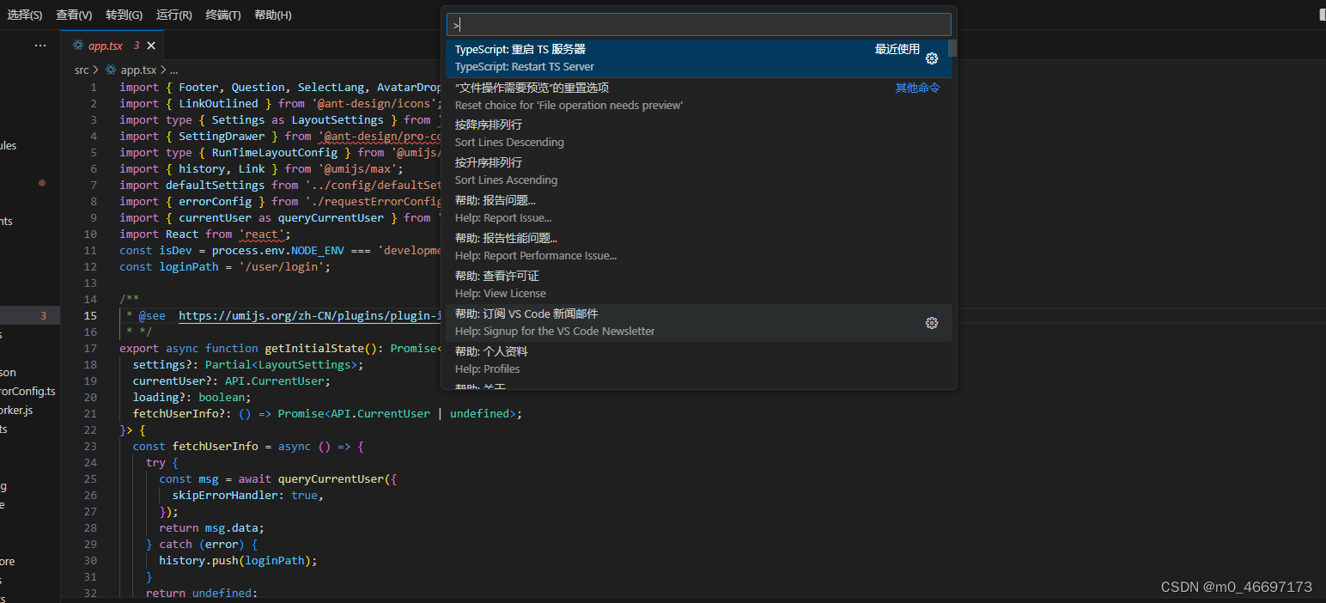This screenshot has height=603, width=1326.
Task: Click the '其他命令' link in the palette
Action: (917, 87)
